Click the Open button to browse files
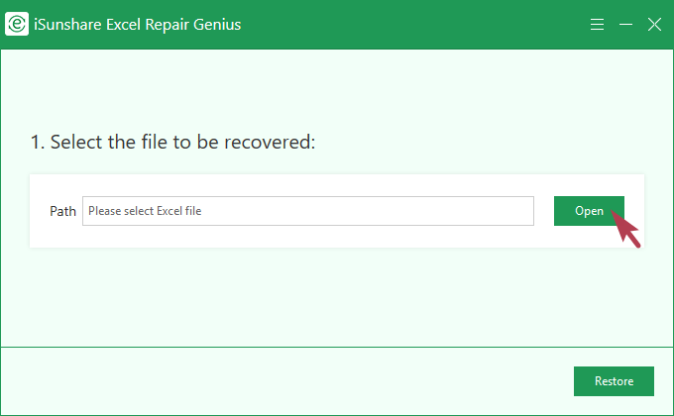This screenshot has height=416, width=674. pos(589,211)
